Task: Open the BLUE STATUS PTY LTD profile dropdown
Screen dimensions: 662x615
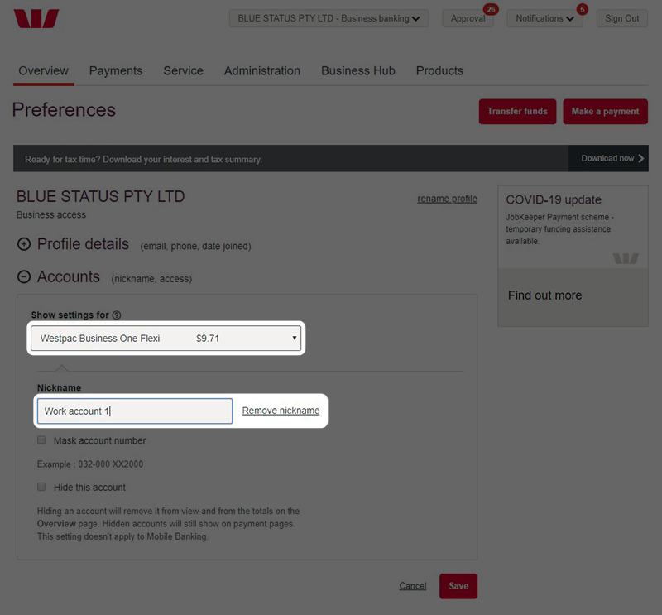Action: pyautogui.click(x=329, y=18)
